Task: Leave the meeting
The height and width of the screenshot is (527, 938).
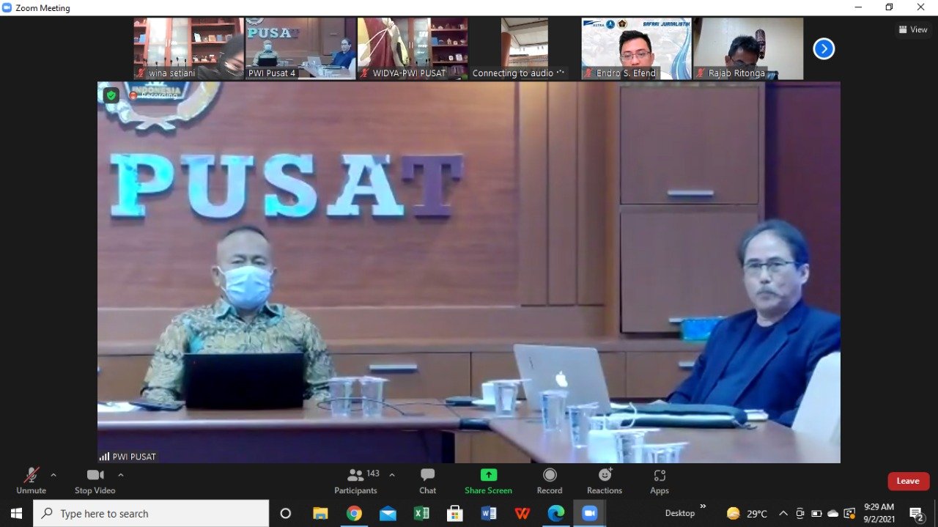Action: [908, 481]
